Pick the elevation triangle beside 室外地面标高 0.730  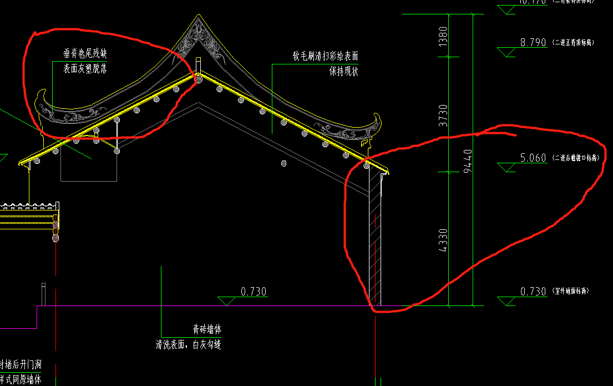click(x=506, y=302)
